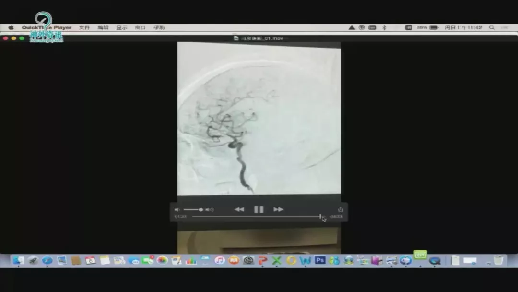Open Launchpad rocket icon in Dock
Screen dimensions: 518x292
click(x=33, y=261)
